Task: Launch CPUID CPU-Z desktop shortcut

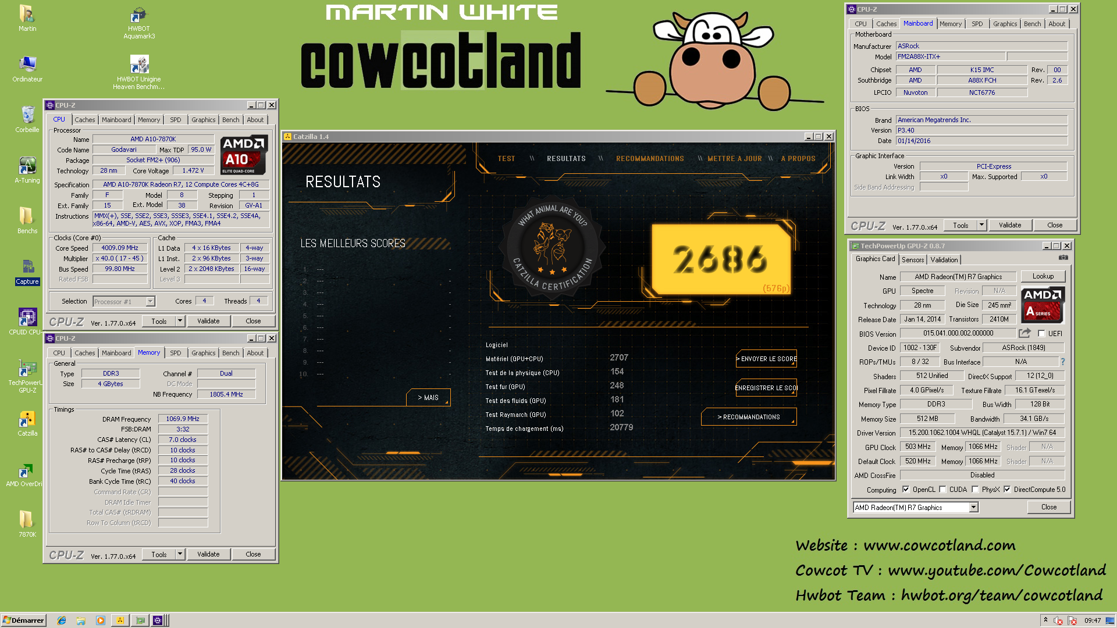Action: click(x=27, y=322)
